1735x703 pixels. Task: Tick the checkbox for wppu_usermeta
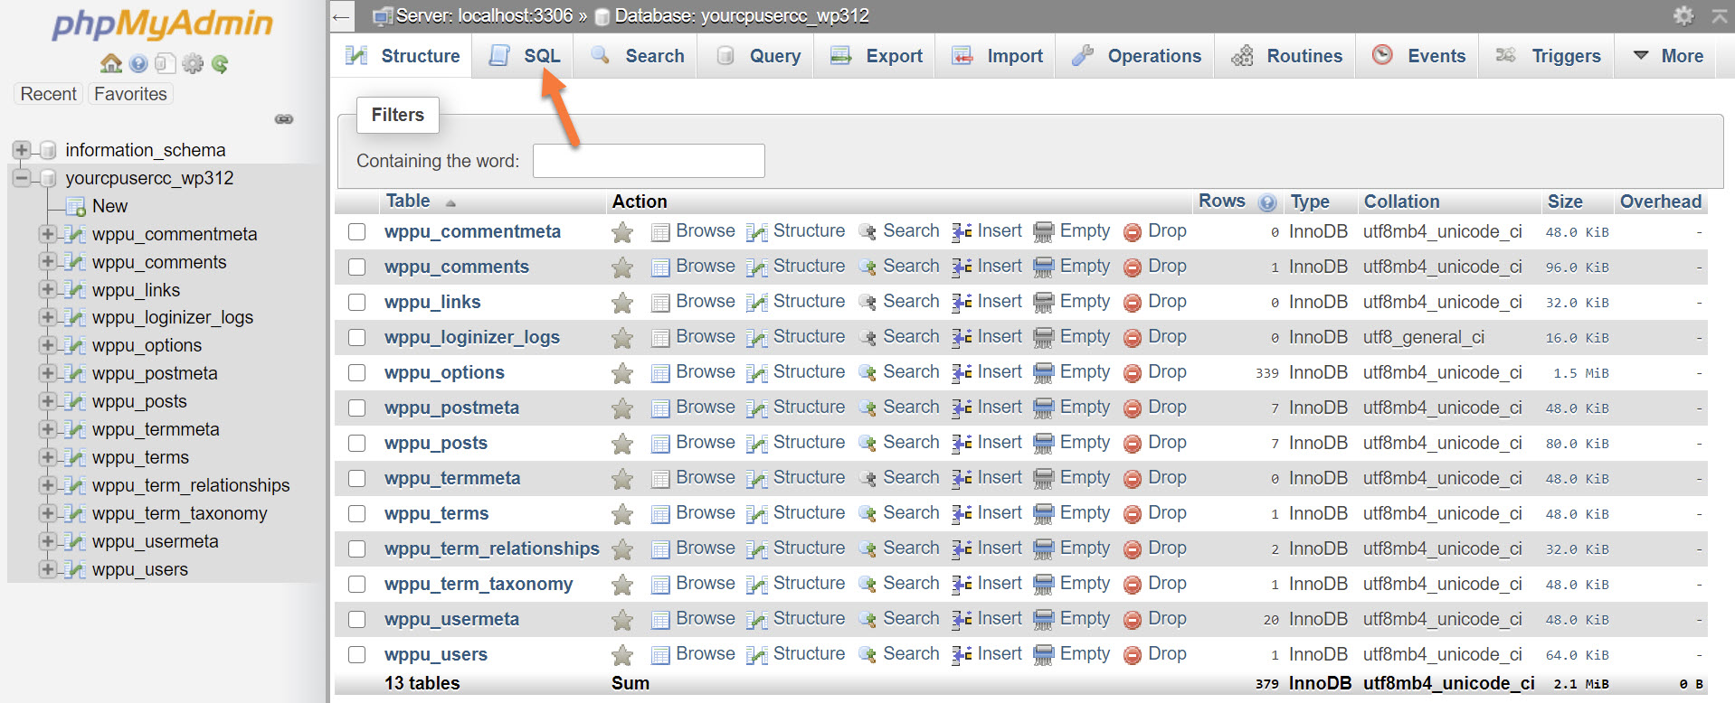pyautogui.click(x=357, y=620)
